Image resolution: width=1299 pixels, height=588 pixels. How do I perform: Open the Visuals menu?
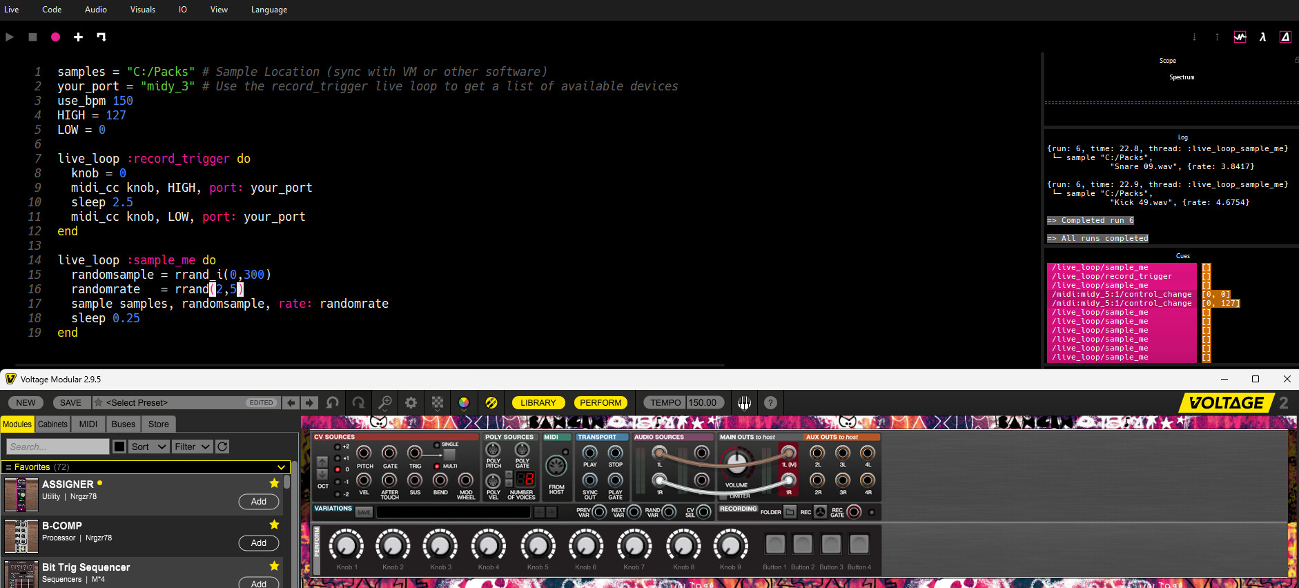click(x=142, y=10)
